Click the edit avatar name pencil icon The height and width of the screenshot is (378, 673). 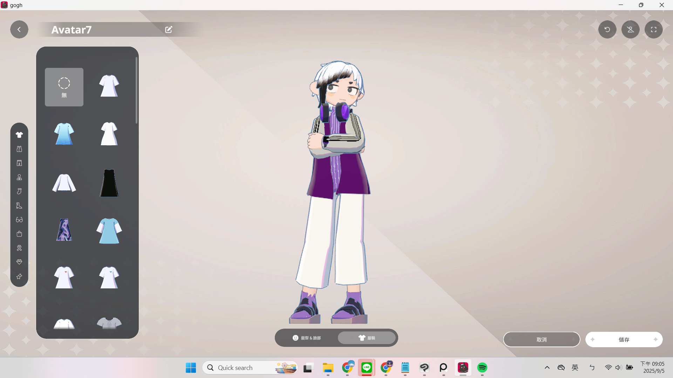[169, 29]
